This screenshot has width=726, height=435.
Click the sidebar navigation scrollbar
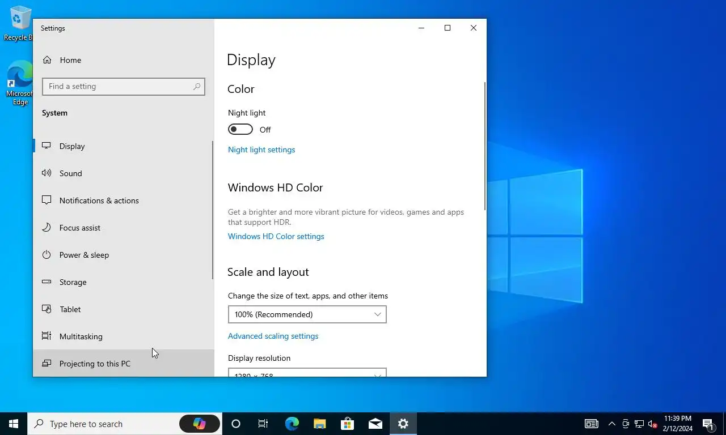pos(213,210)
